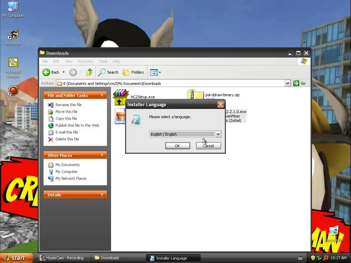
Task: Open the Start menu
Action: click(16, 258)
